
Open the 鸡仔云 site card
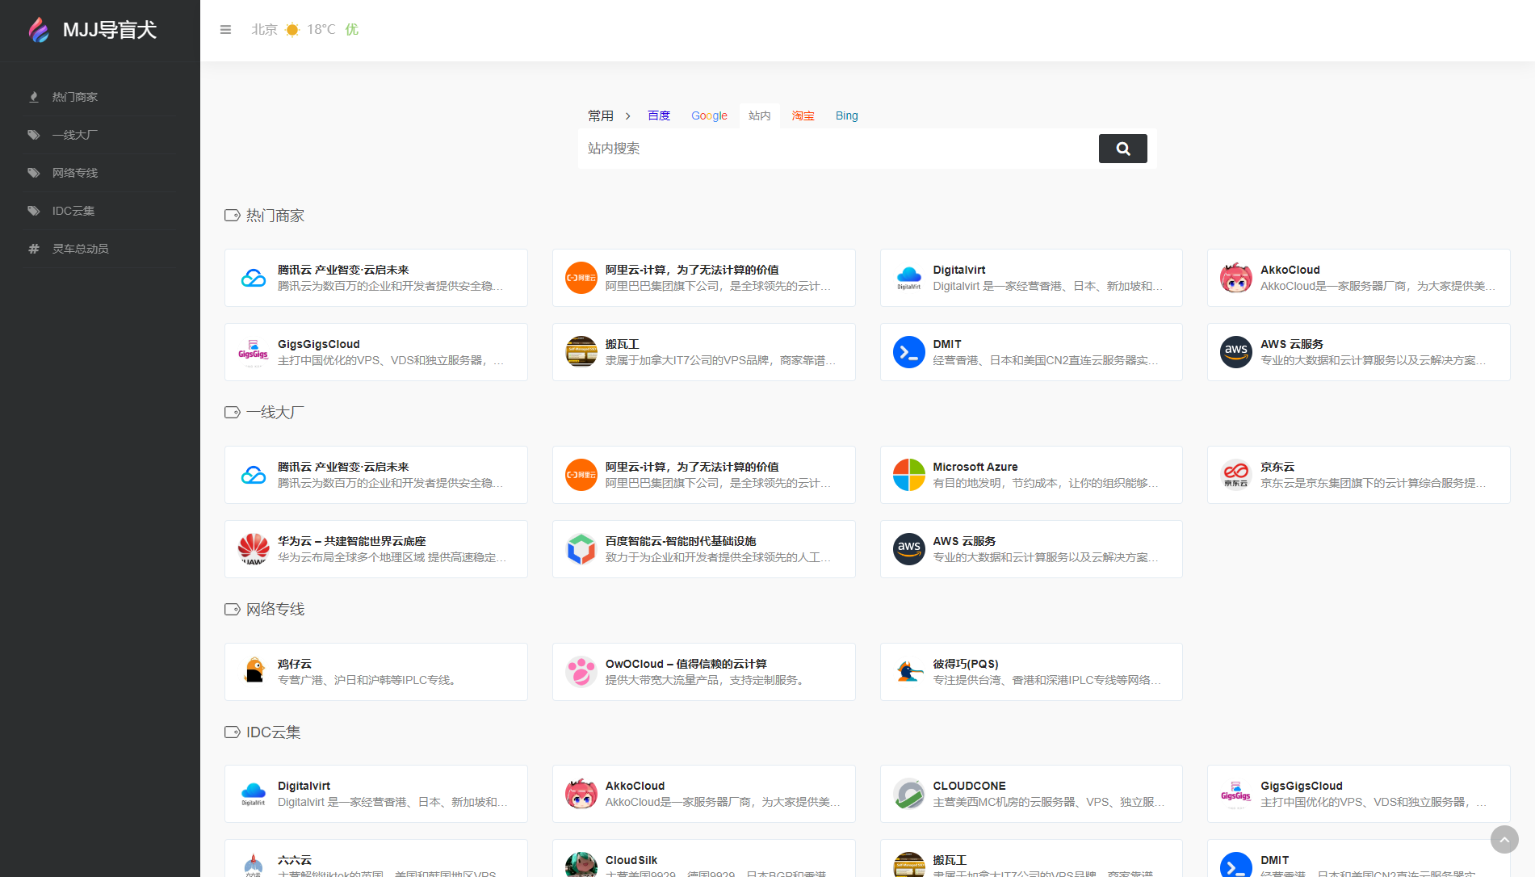(x=375, y=672)
